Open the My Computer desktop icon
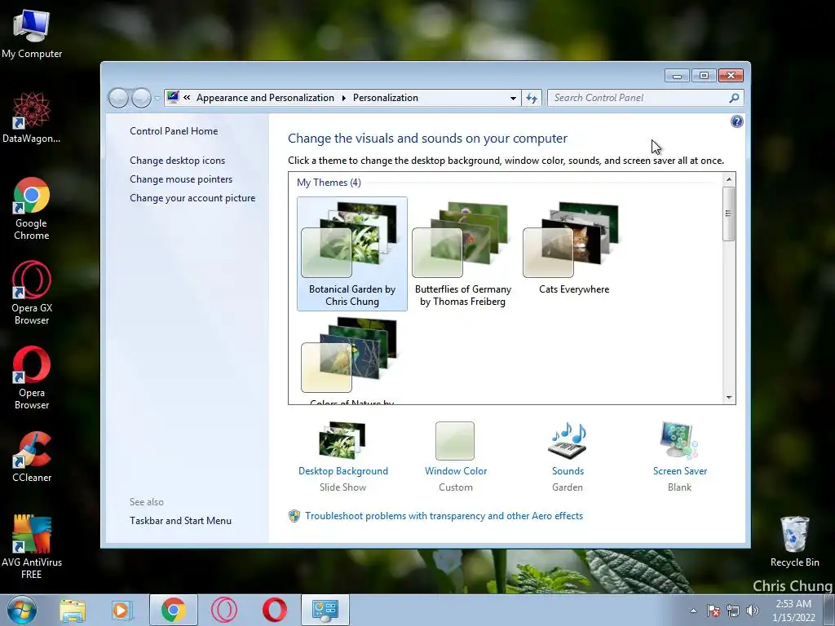 [x=32, y=34]
